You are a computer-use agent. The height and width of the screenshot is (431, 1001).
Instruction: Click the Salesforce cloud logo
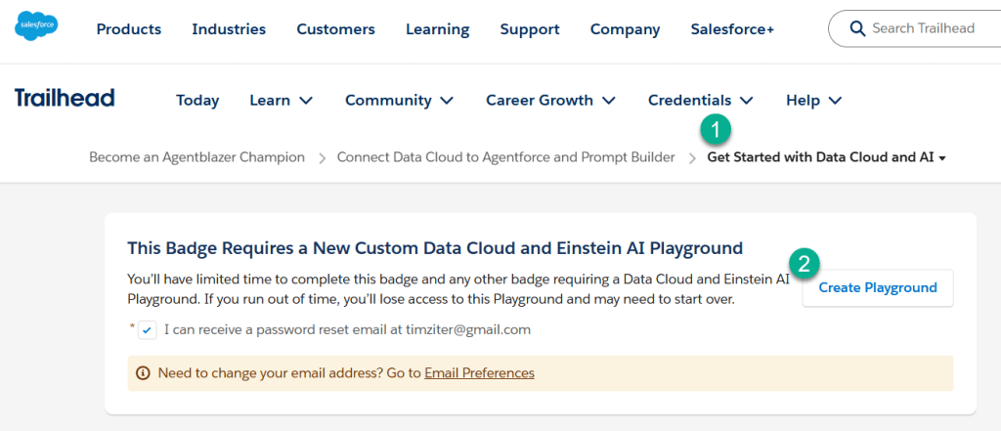pyautogui.click(x=37, y=27)
